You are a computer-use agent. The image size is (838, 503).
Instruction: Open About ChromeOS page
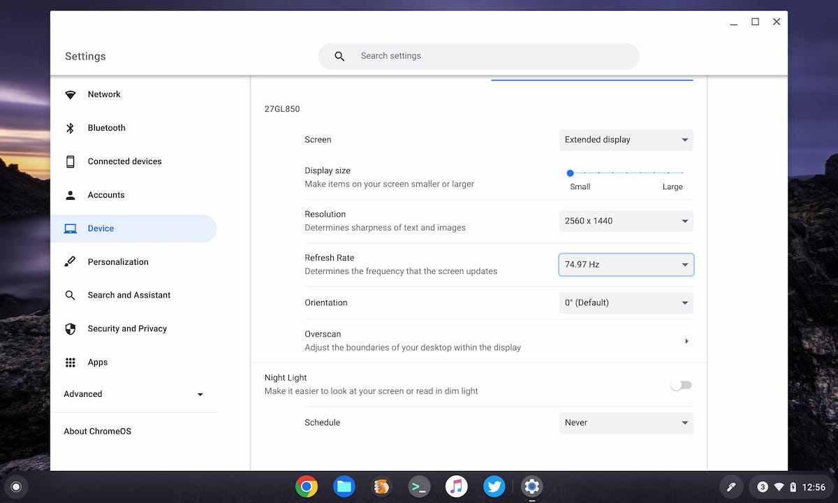point(133,431)
